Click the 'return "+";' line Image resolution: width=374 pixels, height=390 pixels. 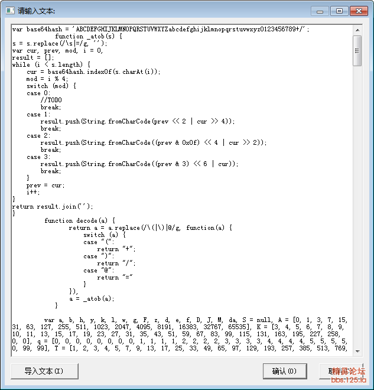116,249
